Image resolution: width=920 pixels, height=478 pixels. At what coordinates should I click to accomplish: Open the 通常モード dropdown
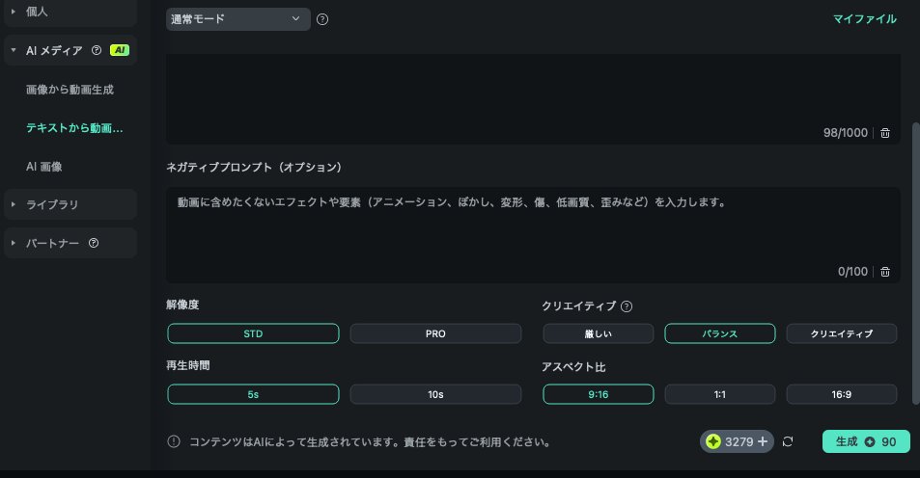pyautogui.click(x=237, y=19)
